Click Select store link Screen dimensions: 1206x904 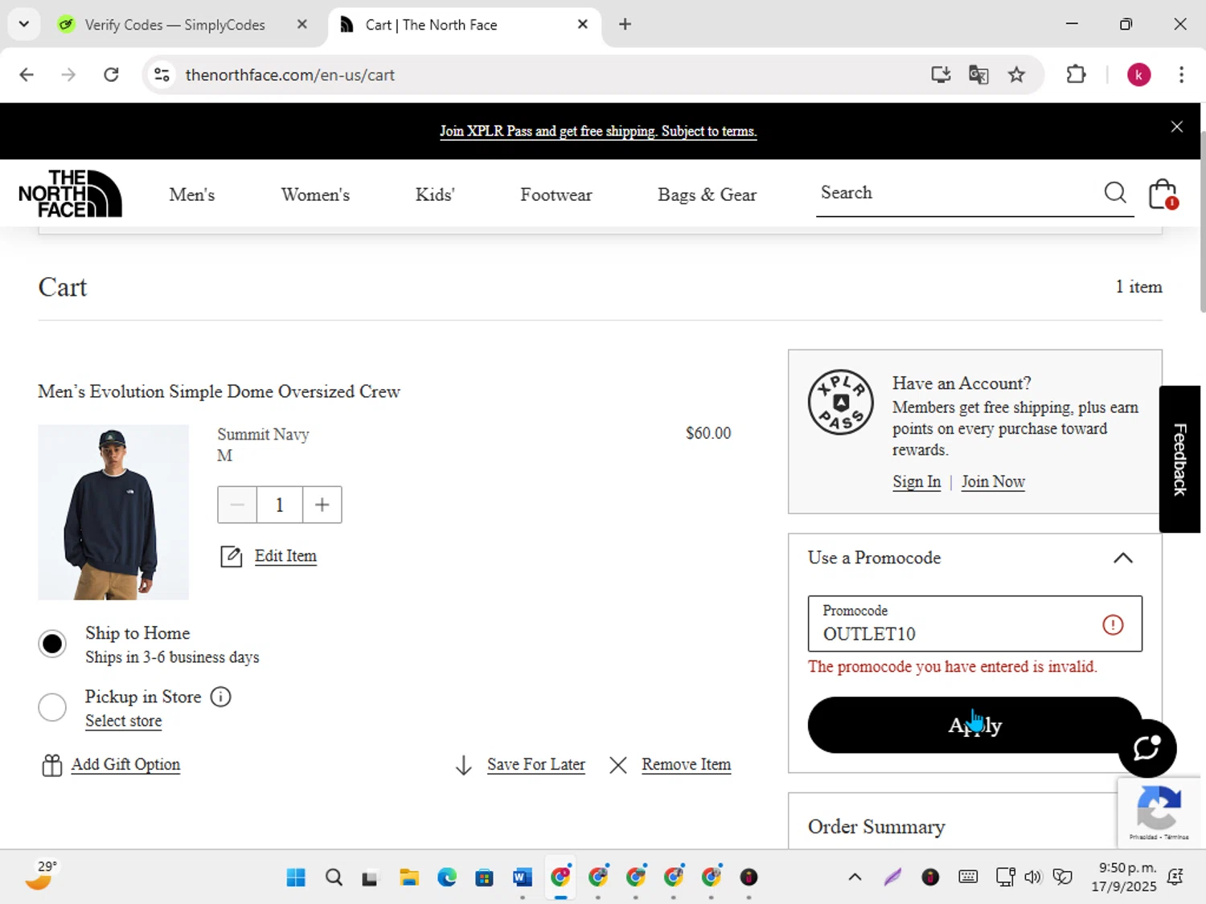[123, 721]
